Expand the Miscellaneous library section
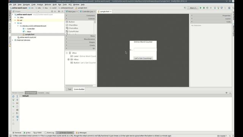Screen dimensions: 243x137 [80, 39]
